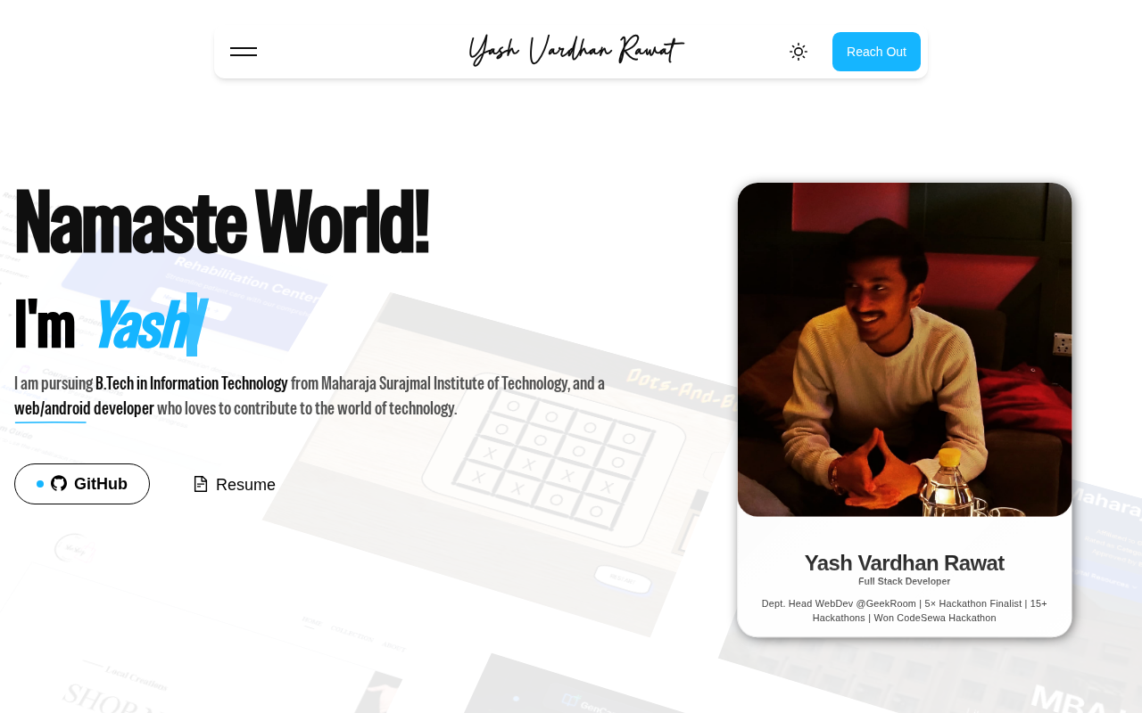
Task: Open the hamburger navigation menu
Action: (x=244, y=52)
